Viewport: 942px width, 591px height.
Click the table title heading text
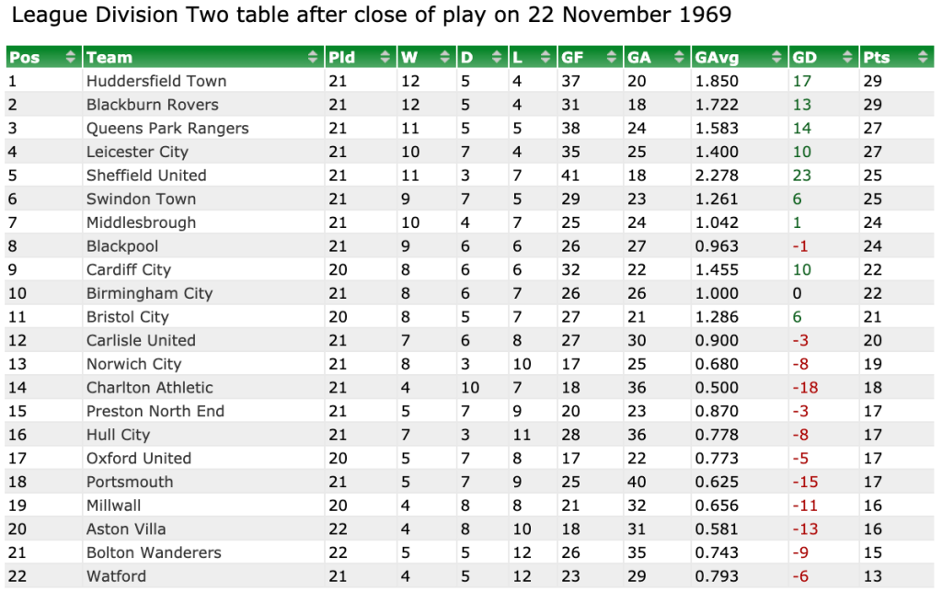pos(372,17)
